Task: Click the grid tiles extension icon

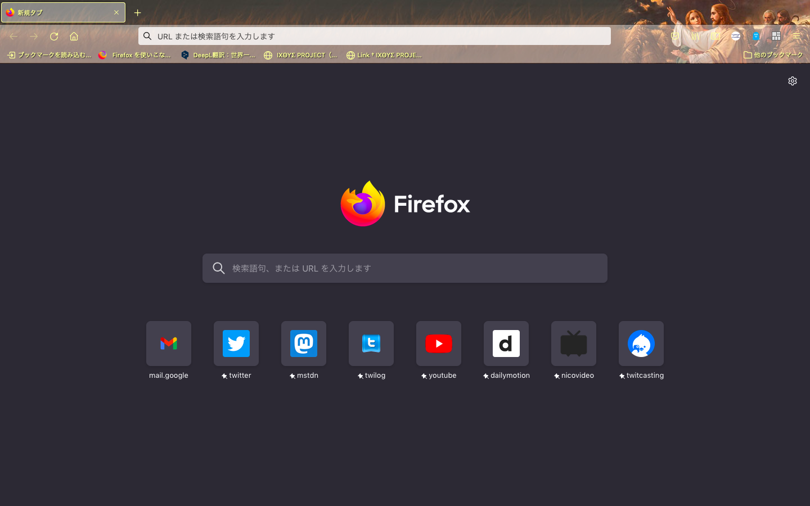Action: [x=776, y=36]
